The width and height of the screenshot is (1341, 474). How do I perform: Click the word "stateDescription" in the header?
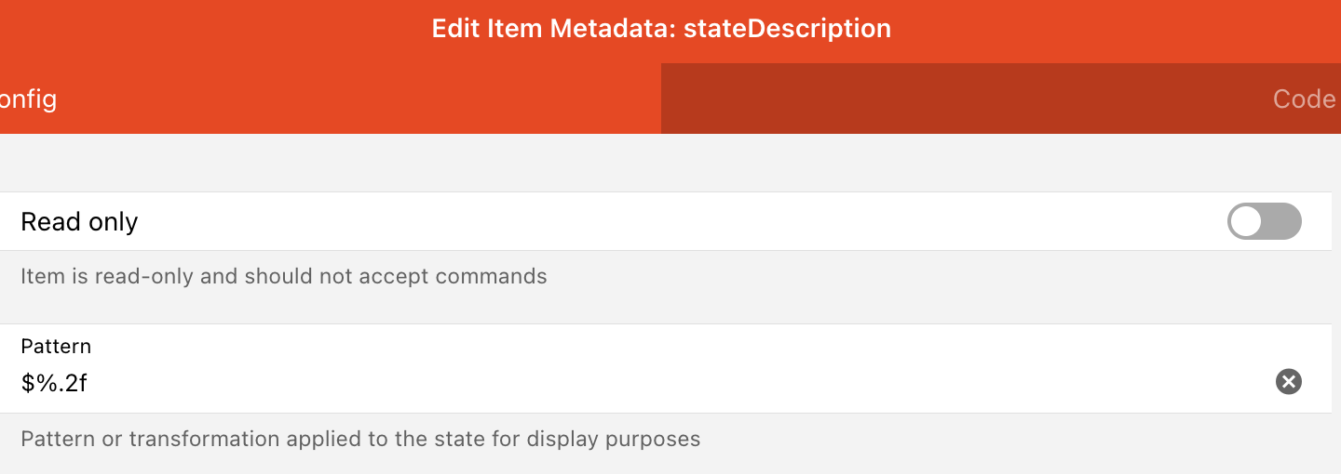[787, 28]
